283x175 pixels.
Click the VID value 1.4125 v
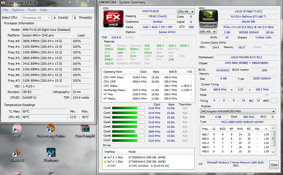[x=31, y=86]
